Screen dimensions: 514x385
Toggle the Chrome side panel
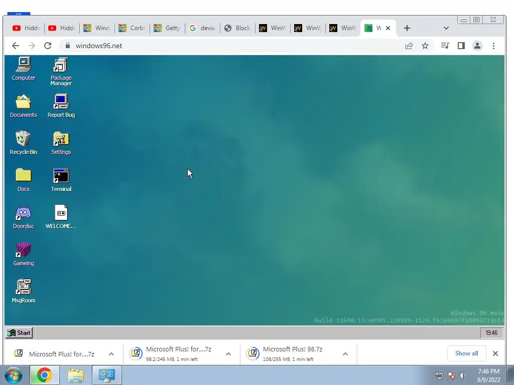tap(461, 46)
